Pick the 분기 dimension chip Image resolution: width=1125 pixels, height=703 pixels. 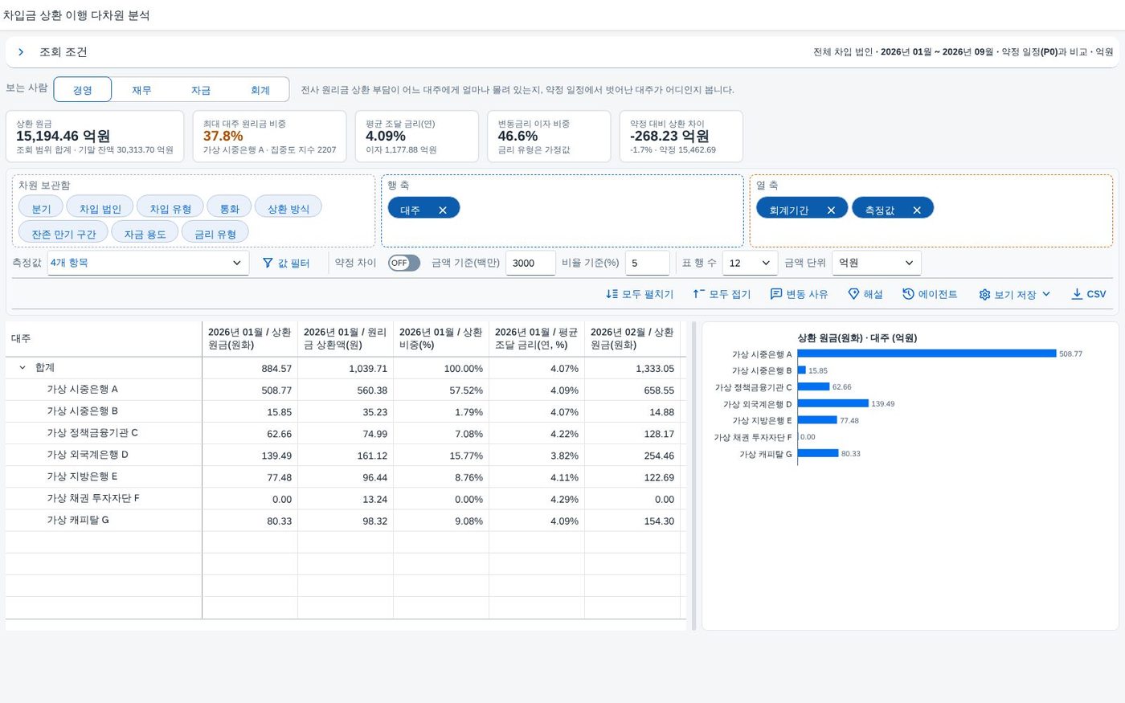[x=41, y=207]
